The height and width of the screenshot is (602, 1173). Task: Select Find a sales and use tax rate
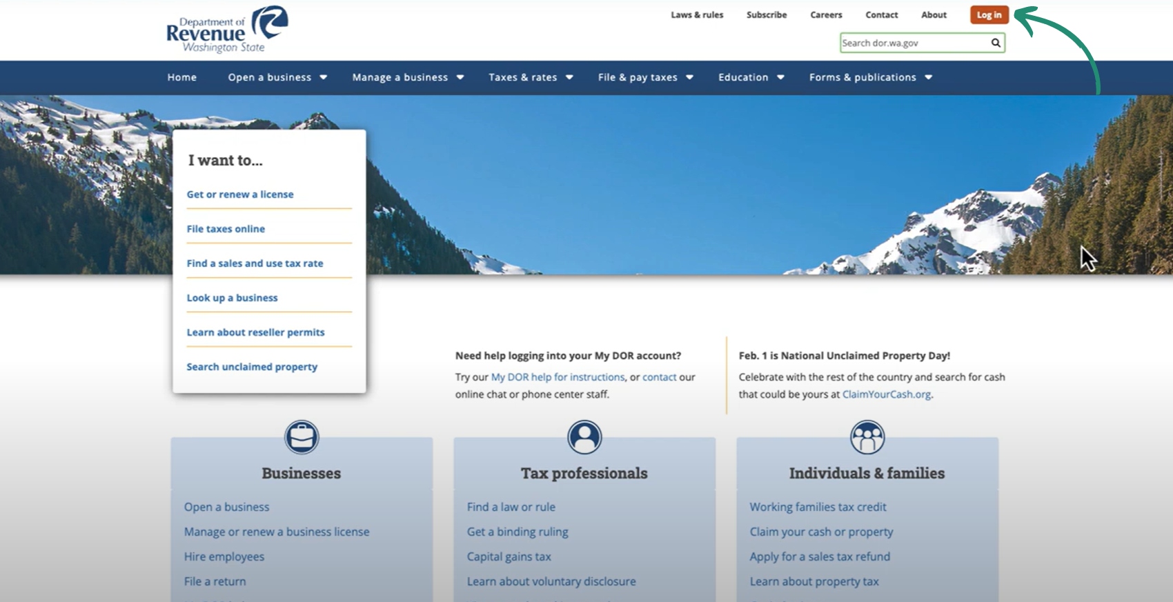point(255,263)
